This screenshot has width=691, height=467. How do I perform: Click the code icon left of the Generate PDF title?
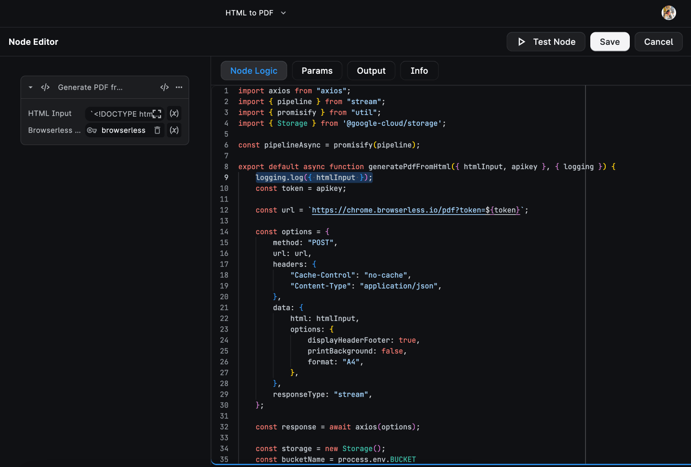pyautogui.click(x=45, y=87)
